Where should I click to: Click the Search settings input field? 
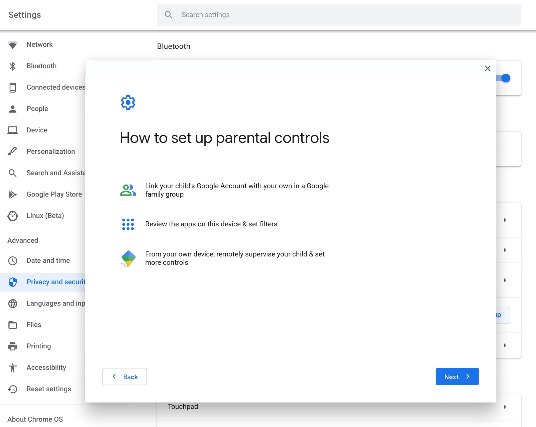tap(339, 15)
